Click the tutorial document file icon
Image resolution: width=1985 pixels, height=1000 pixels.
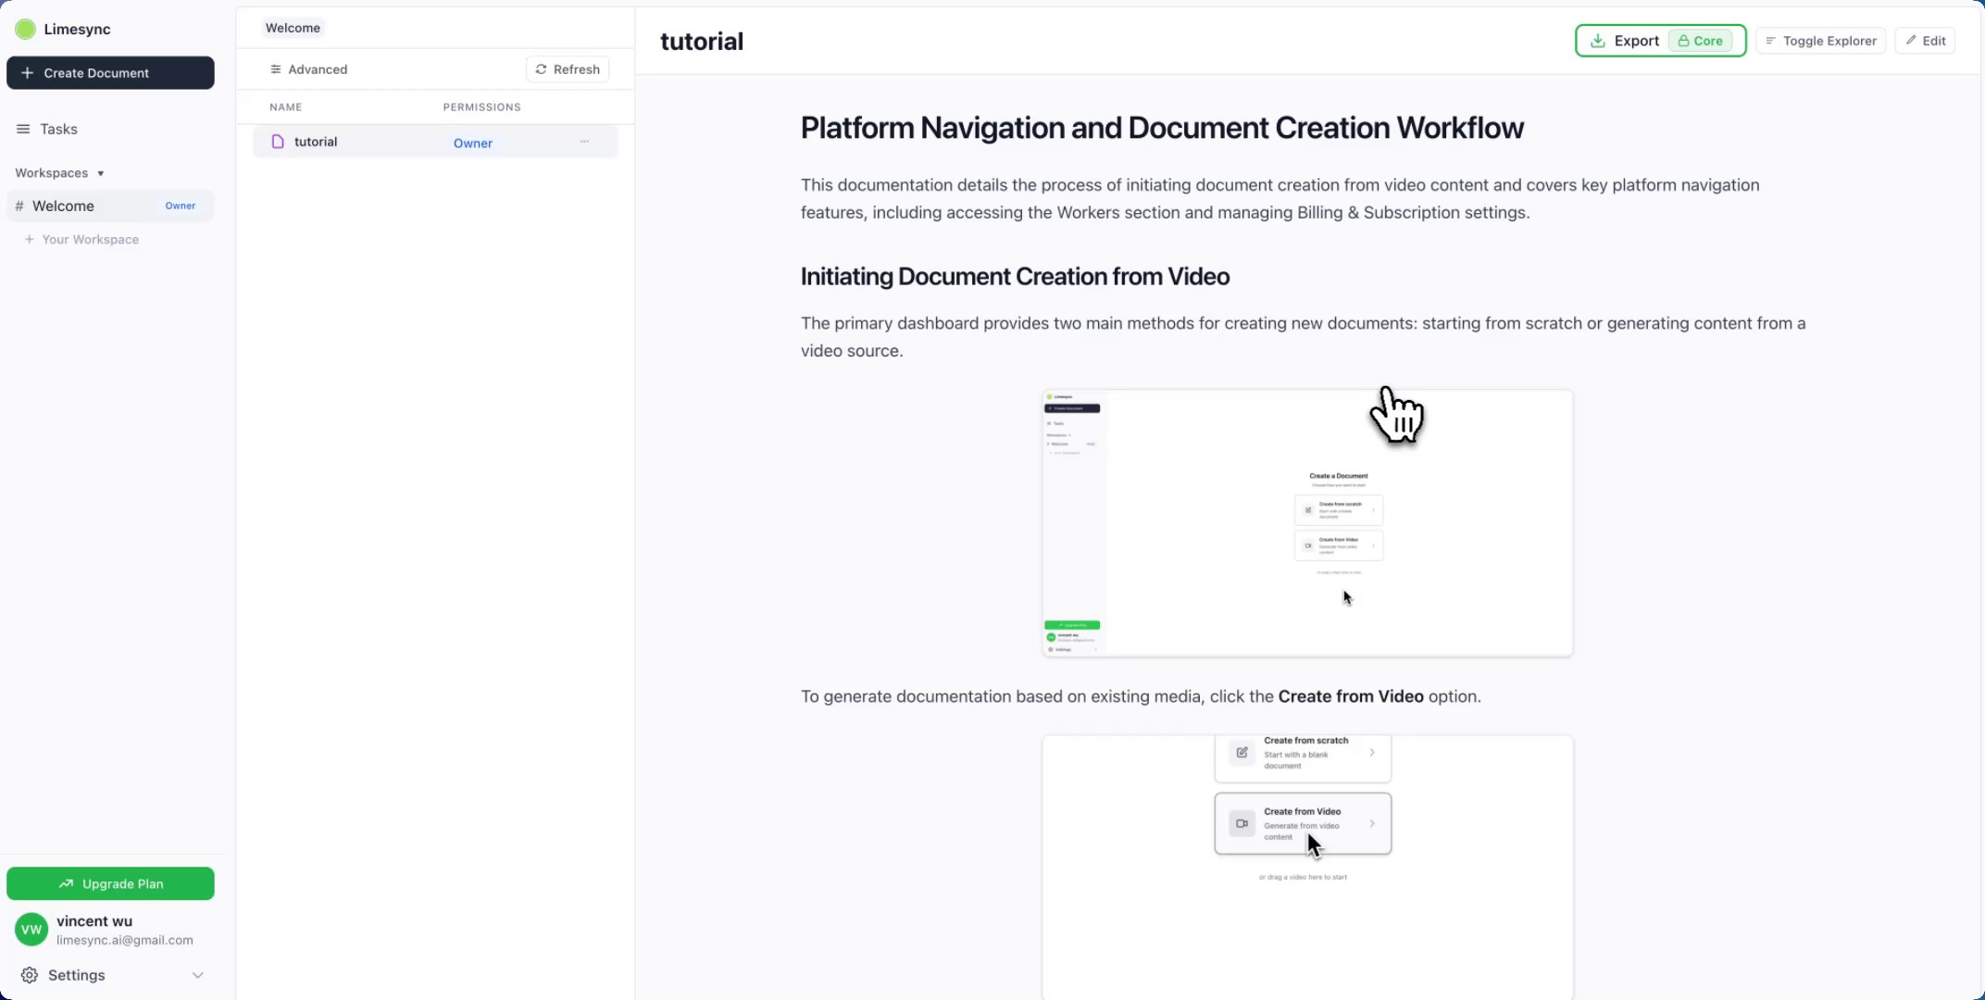pyautogui.click(x=277, y=142)
